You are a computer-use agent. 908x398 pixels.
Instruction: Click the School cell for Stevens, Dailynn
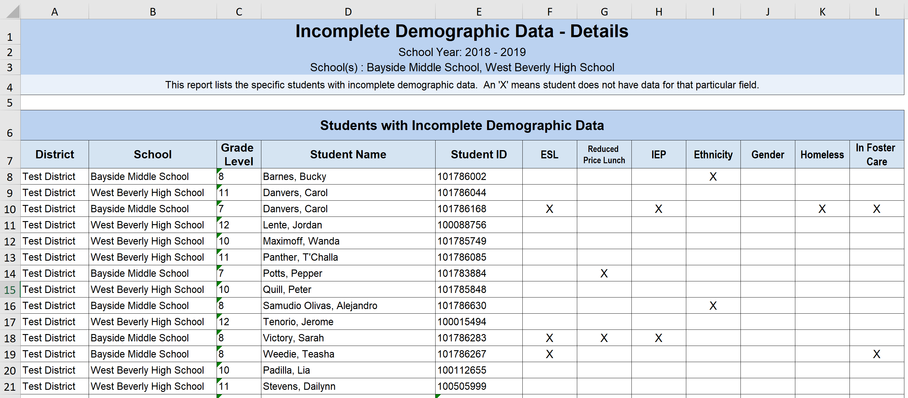tap(153, 386)
